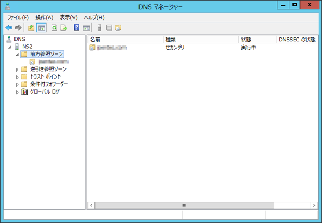322x223 pixels.
Task: Click the トラスト ポイント folder icon
Action: click(x=24, y=76)
